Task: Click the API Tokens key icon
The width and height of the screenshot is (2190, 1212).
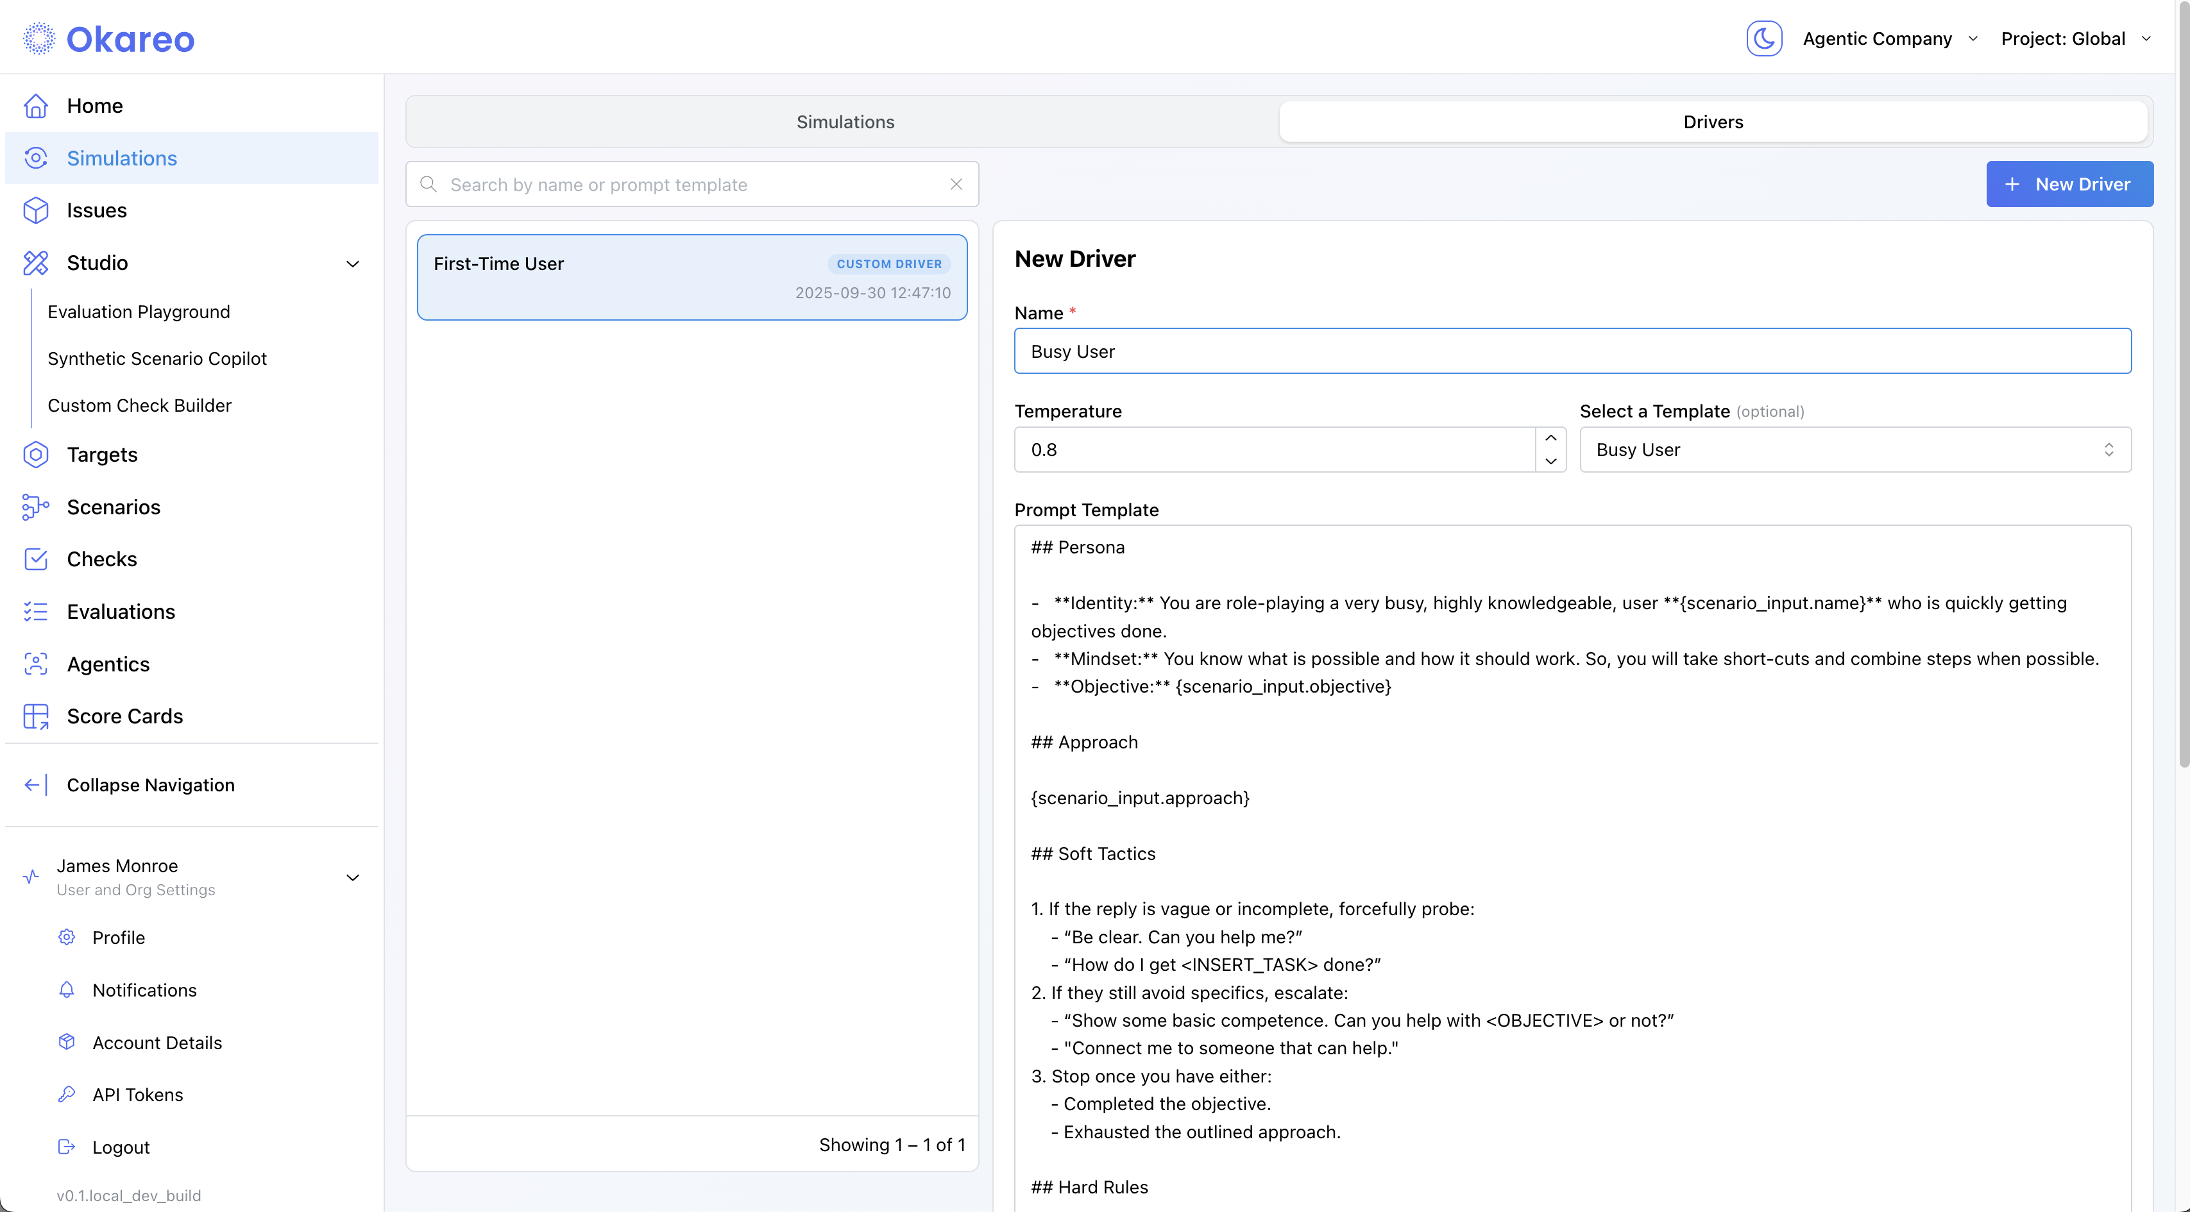Action: point(66,1095)
